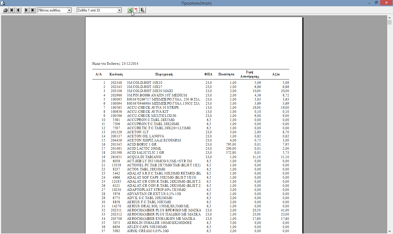The image size is (393, 234).
Task: Click 'ACETON 1LT' description
Action: (x=138, y=132)
